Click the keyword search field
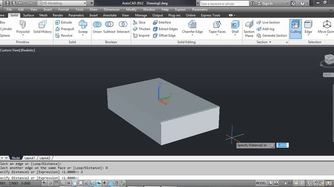 click(x=224, y=4)
